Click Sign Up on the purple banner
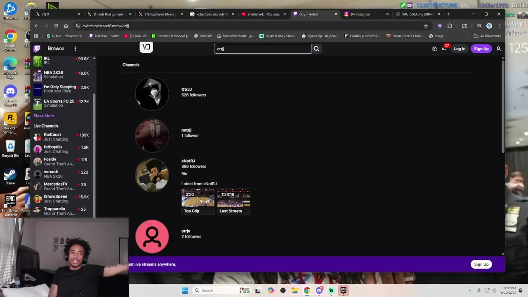The height and width of the screenshot is (297, 528). click(x=481, y=264)
